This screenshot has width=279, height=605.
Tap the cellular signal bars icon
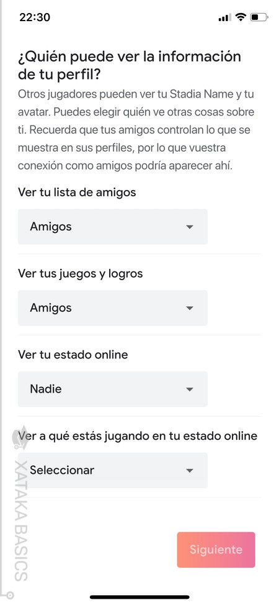point(224,17)
